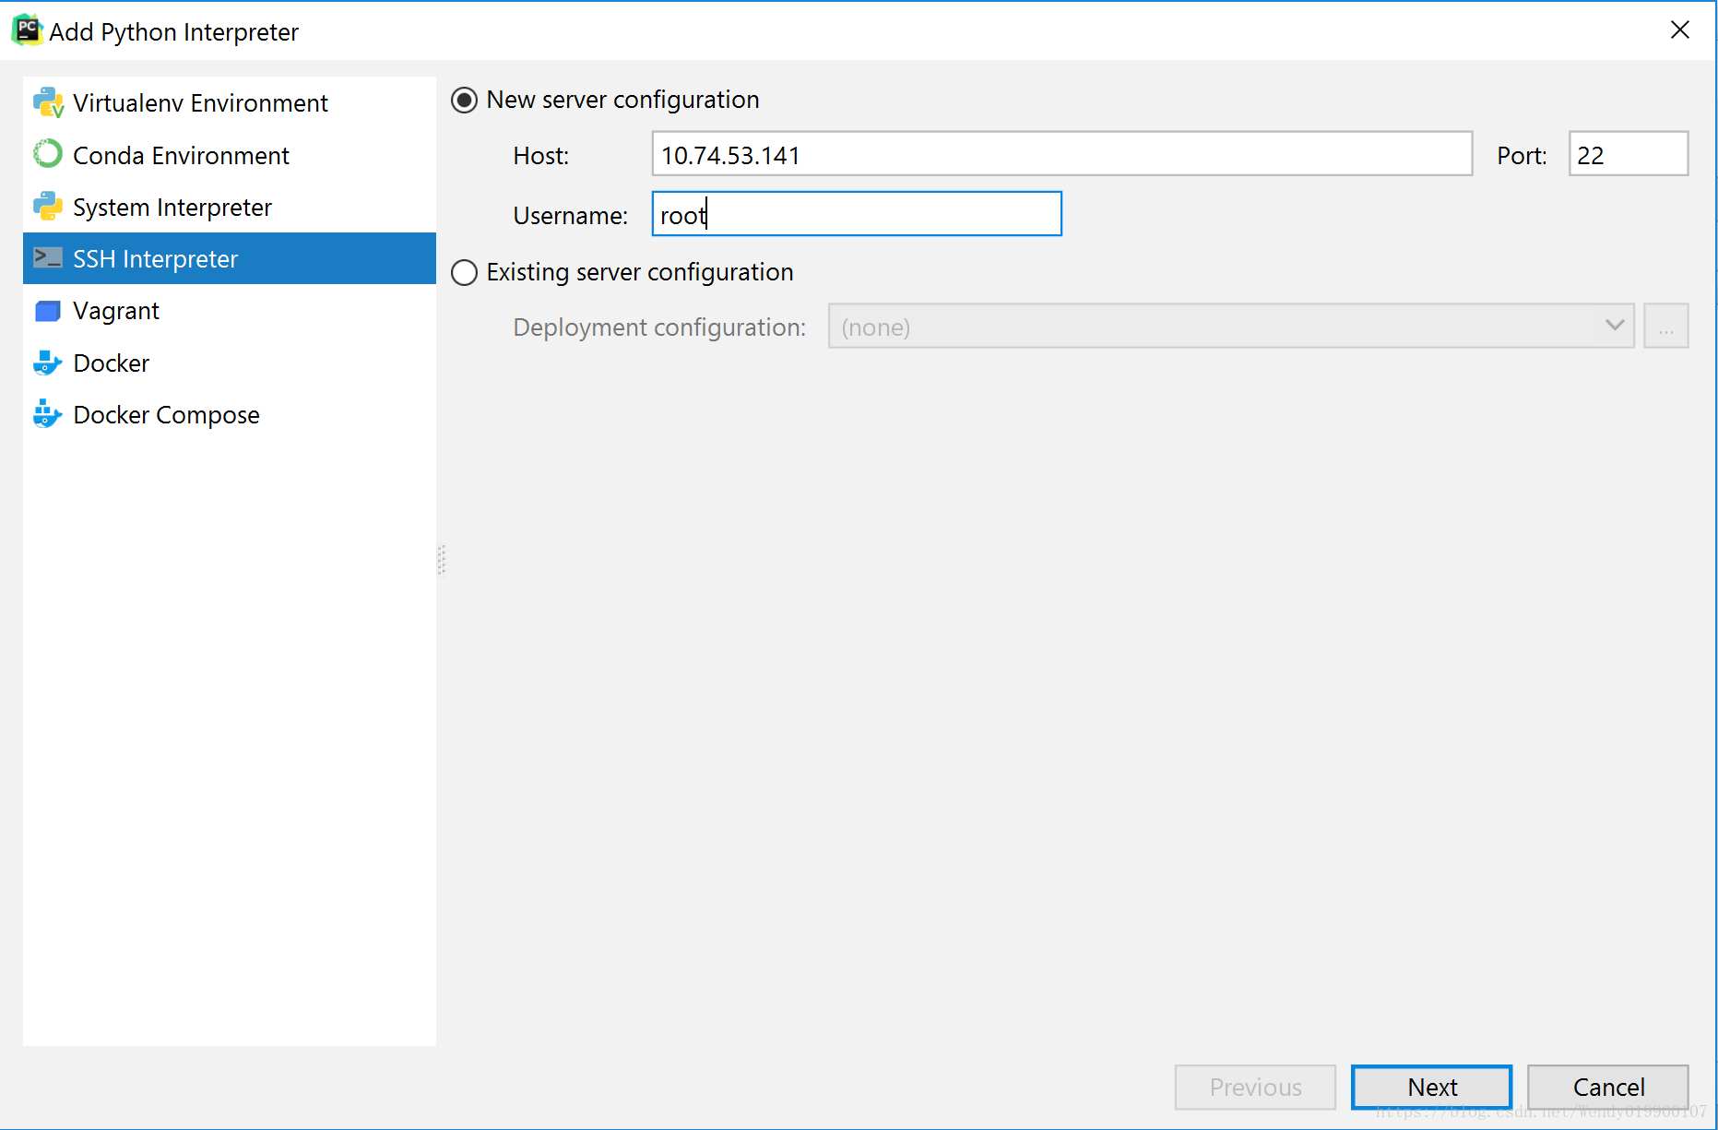Viewport: 1718px width, 1130px height.
Task: Click the Docker whale icon
Action: pos(48,363)
